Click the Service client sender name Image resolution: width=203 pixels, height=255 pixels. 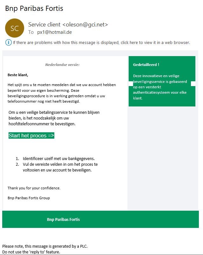[x=44, y=25]
